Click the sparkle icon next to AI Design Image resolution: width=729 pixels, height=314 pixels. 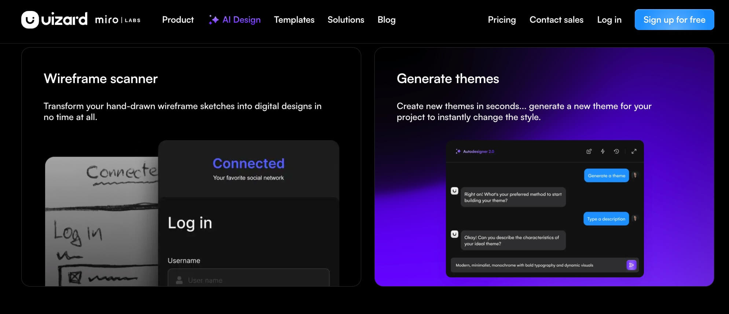(213, 20)
